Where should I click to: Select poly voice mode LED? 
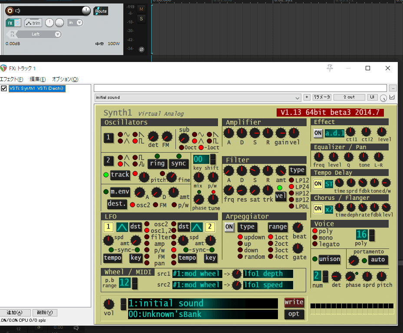click(x=315, y=231)
